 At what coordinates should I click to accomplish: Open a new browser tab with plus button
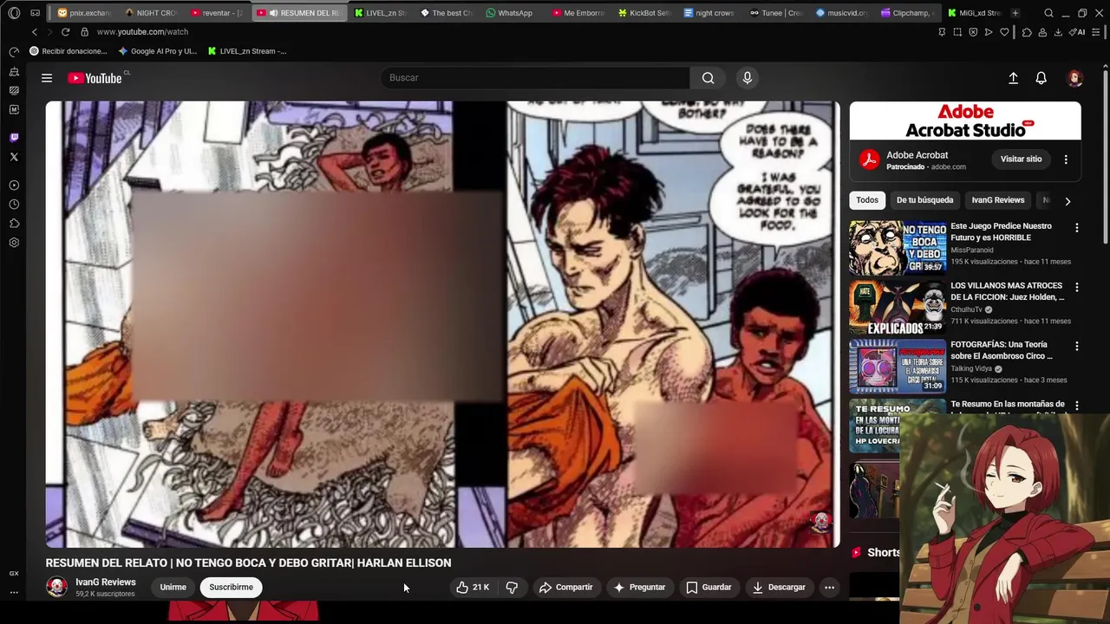click(x=1015, y=13)
